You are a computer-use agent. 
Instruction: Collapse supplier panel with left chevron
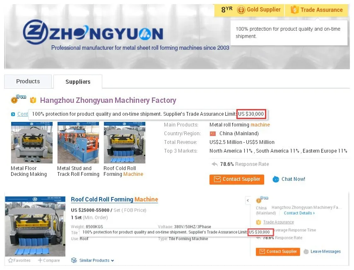[248, 200]
